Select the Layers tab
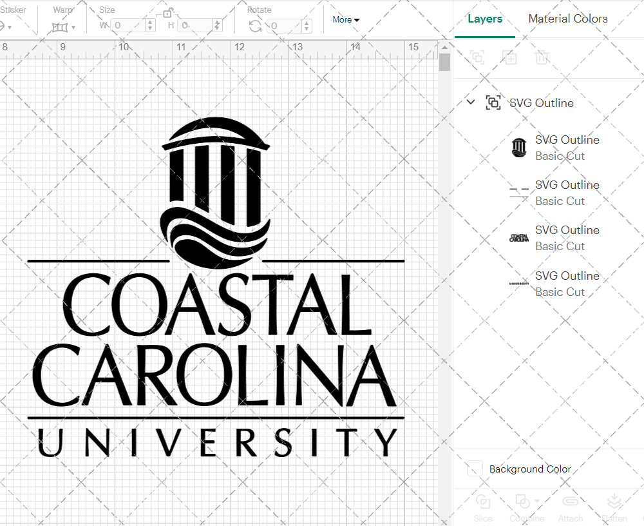 pos(484,19)
